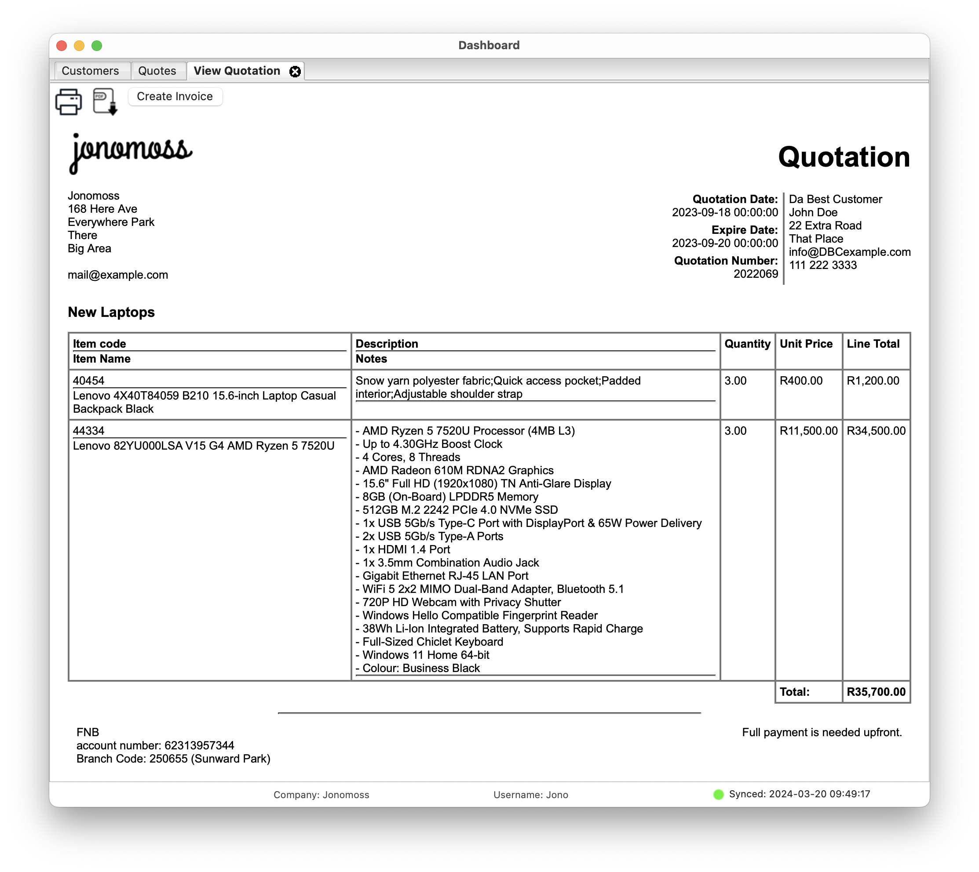
Task: Click the Description column header
Action: (x=387, y=344)
